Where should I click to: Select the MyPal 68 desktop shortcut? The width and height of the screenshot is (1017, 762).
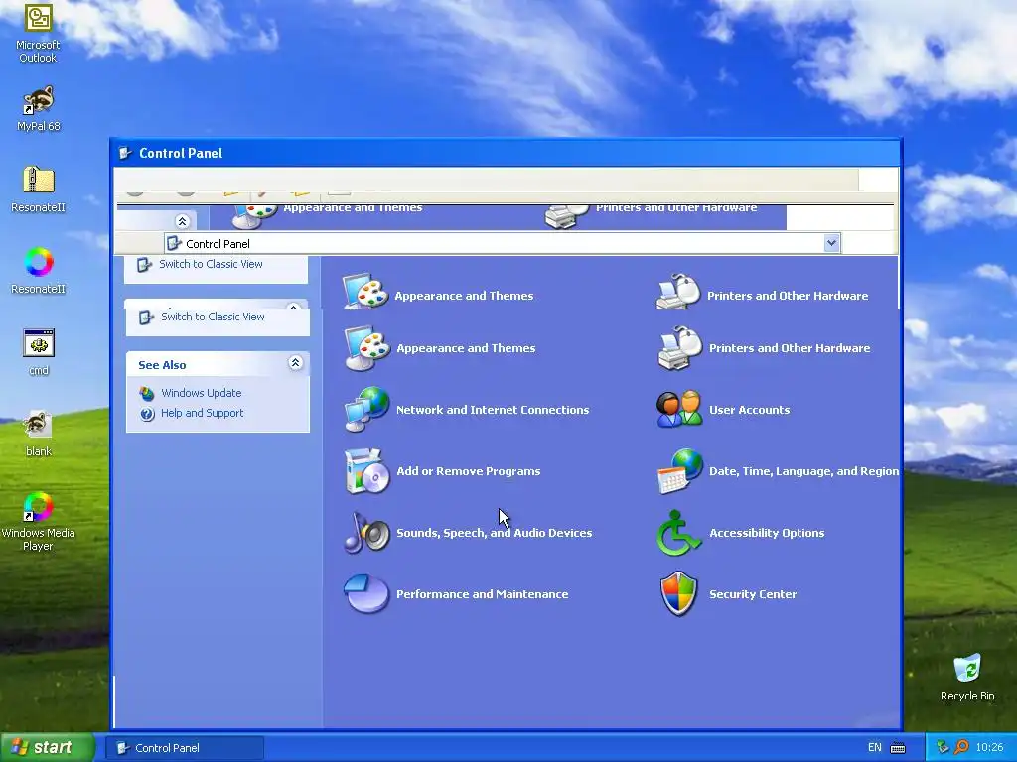[x=39, y=108]
